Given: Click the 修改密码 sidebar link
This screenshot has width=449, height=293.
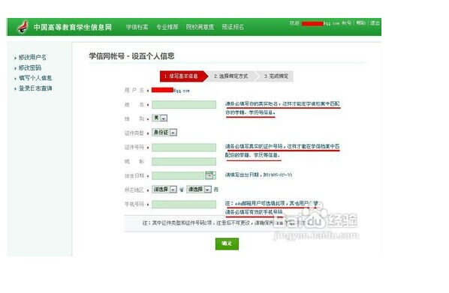Looking at the screenshot, I should click(x=30, y=67).
